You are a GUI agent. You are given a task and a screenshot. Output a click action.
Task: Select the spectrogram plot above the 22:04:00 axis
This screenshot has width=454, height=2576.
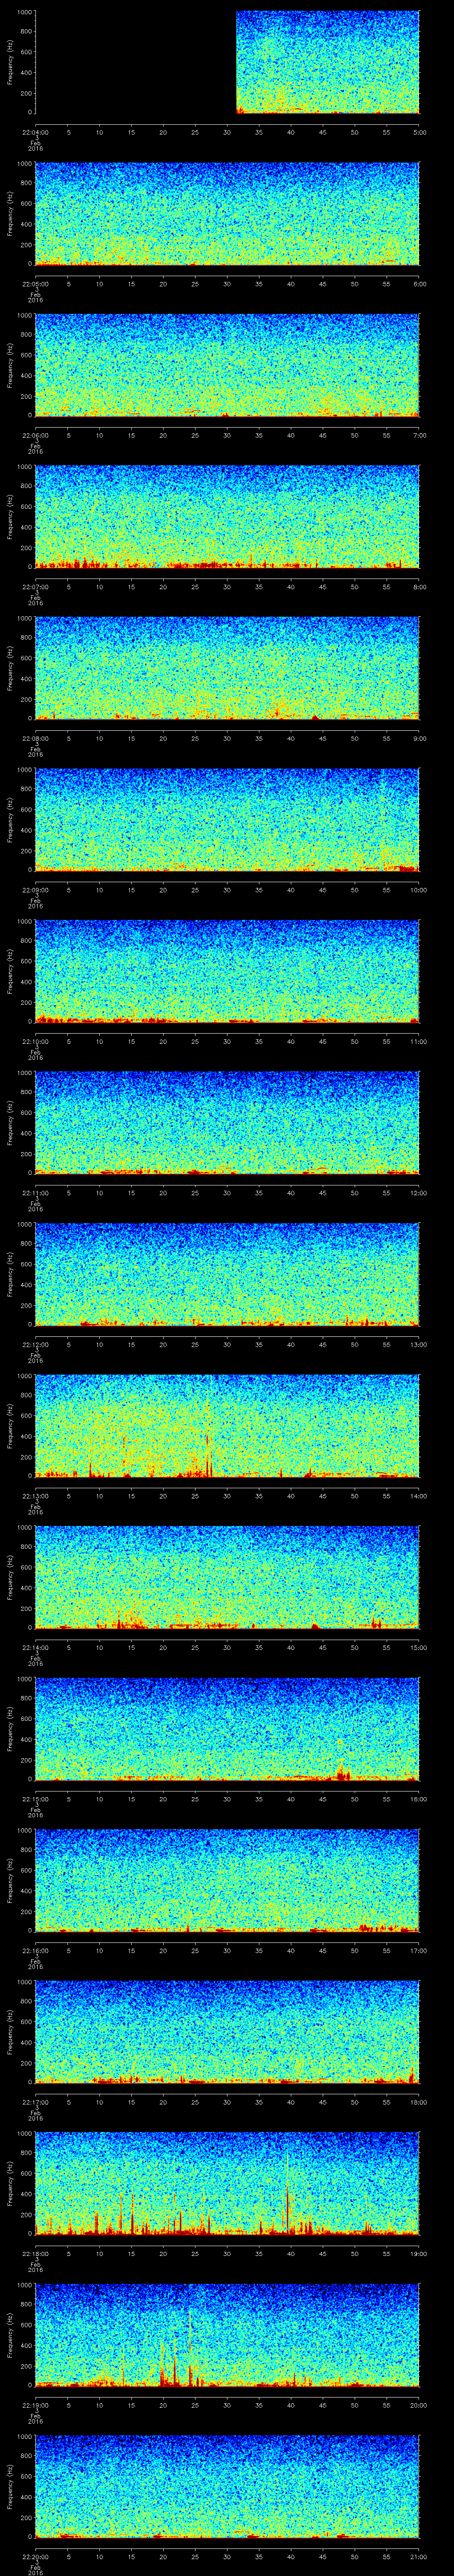coord(227,63)
